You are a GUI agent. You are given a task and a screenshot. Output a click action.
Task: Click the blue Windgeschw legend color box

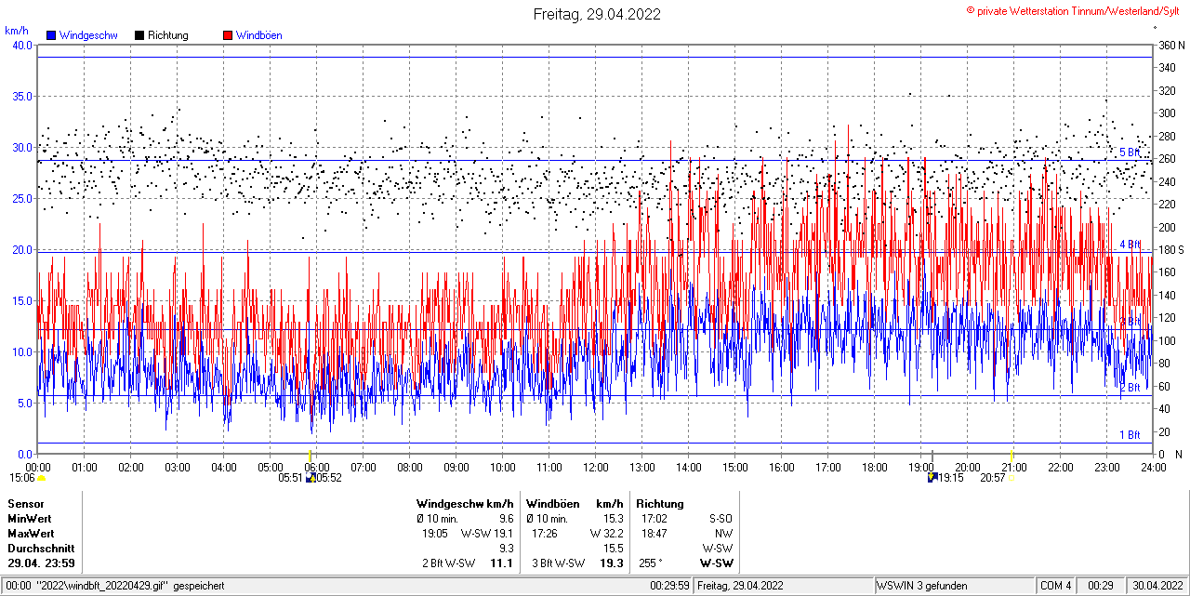(51, 35)
